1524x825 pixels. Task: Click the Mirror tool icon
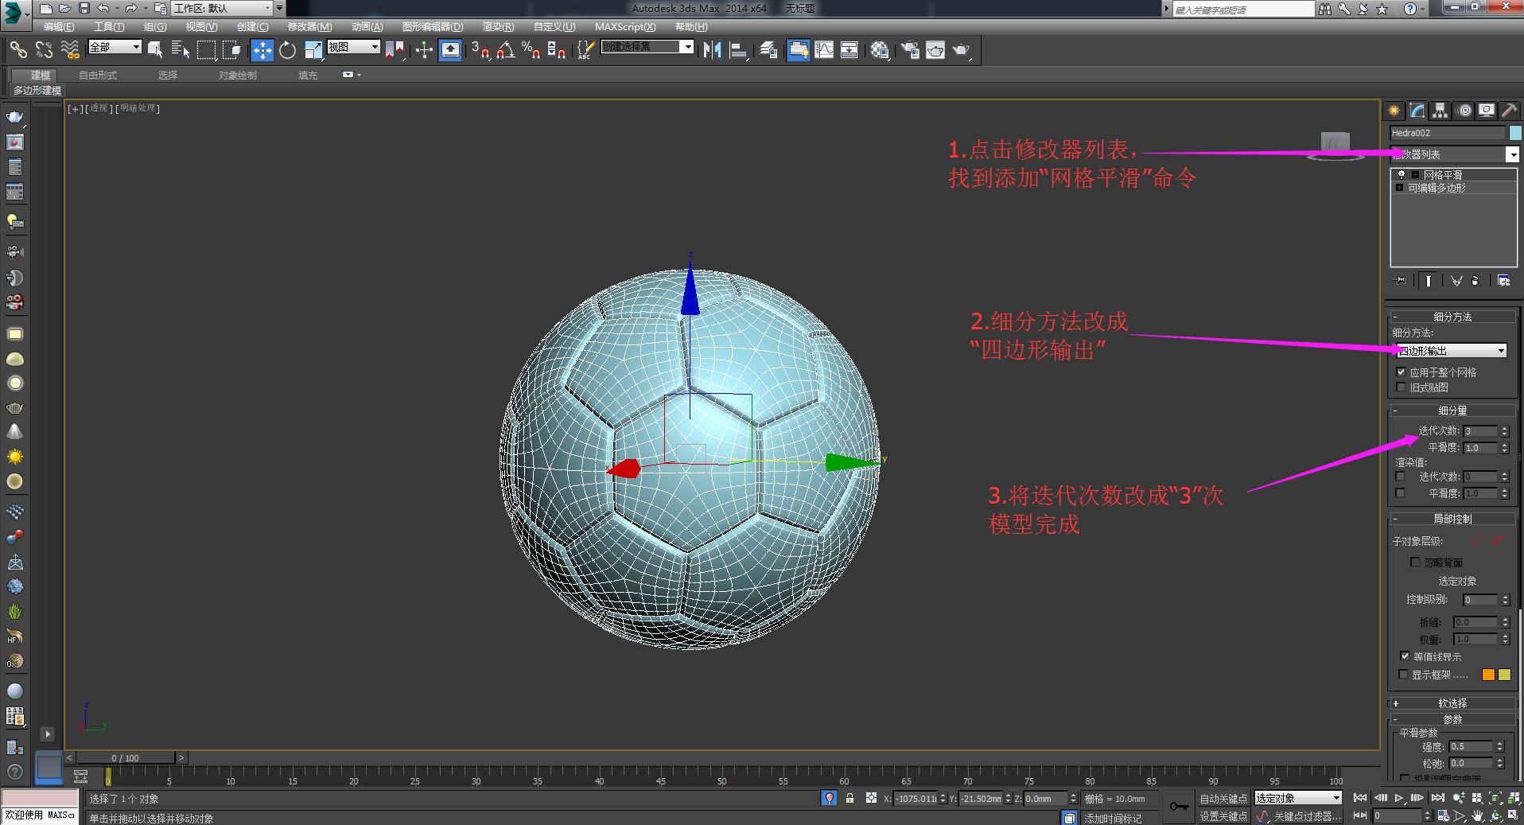(712, 49)
